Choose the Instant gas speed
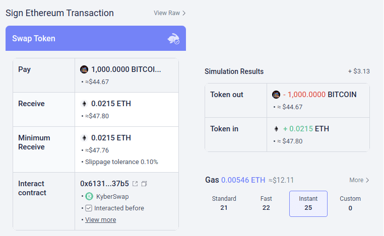 (308, 203)
